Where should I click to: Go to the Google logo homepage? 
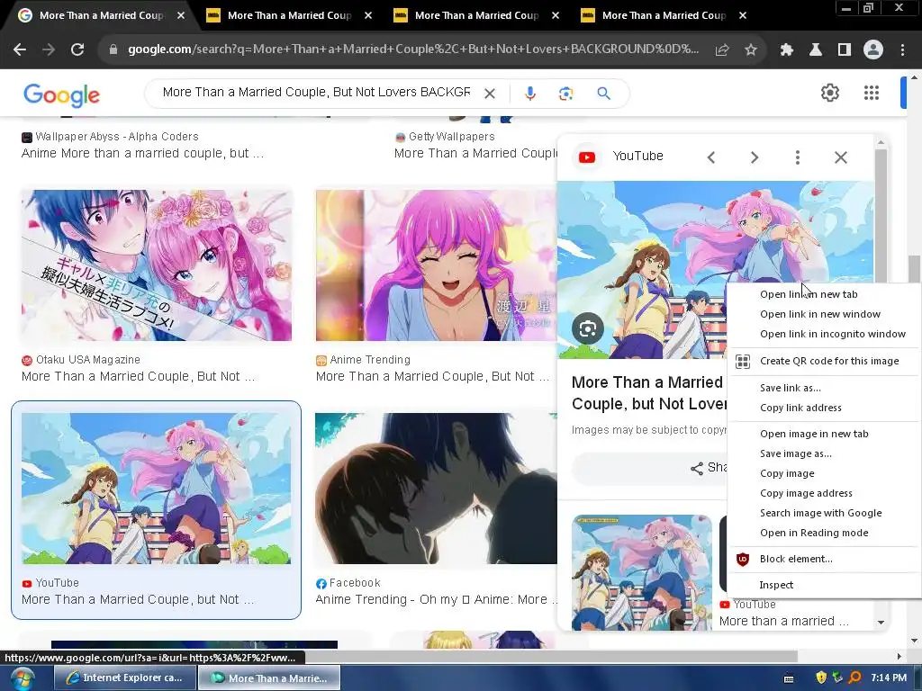pos(62,94)
